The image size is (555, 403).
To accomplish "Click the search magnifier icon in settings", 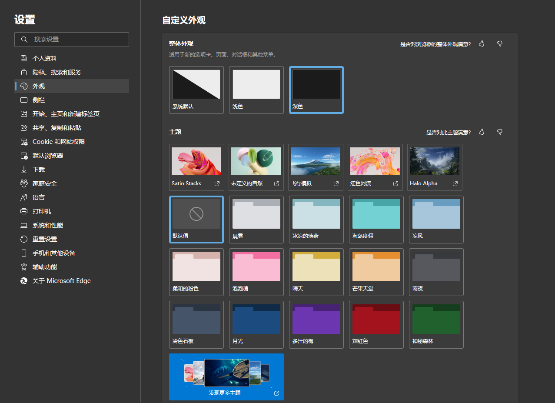I will click(24, 40).
